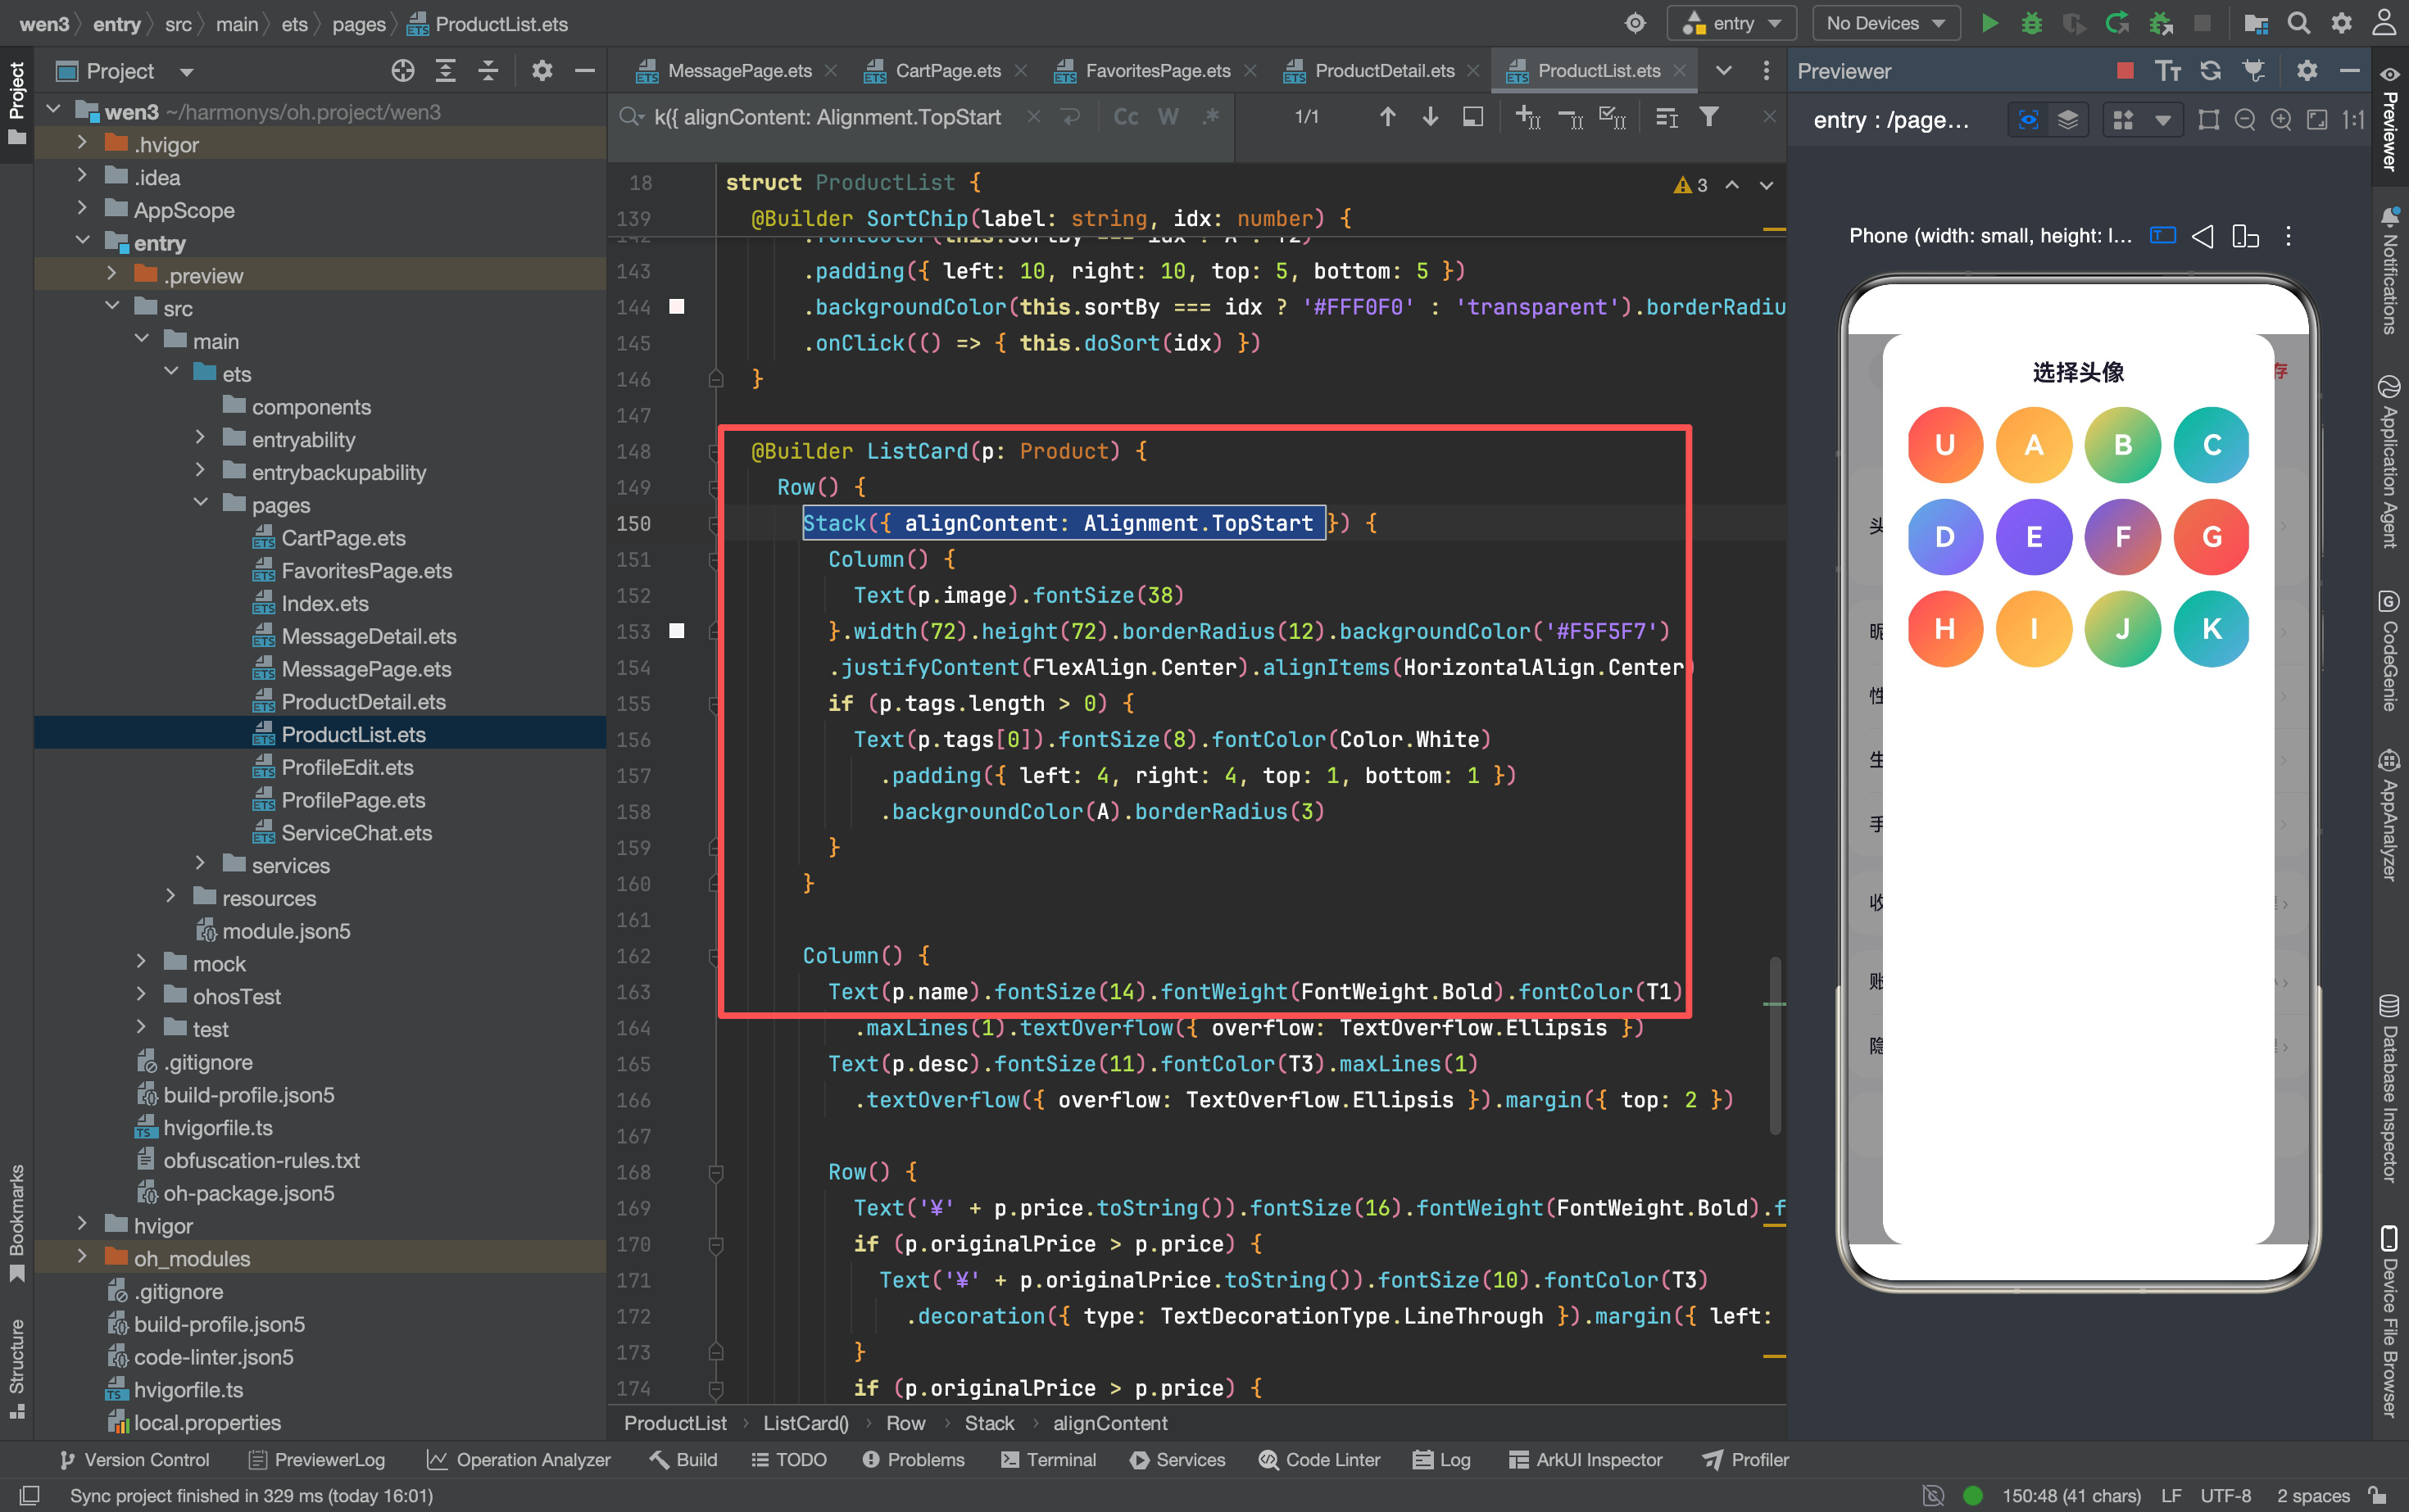The image size is (2409, 1512).
Task: Jump to next search occurrence arrow
Action: click(x=1430, y=117)
